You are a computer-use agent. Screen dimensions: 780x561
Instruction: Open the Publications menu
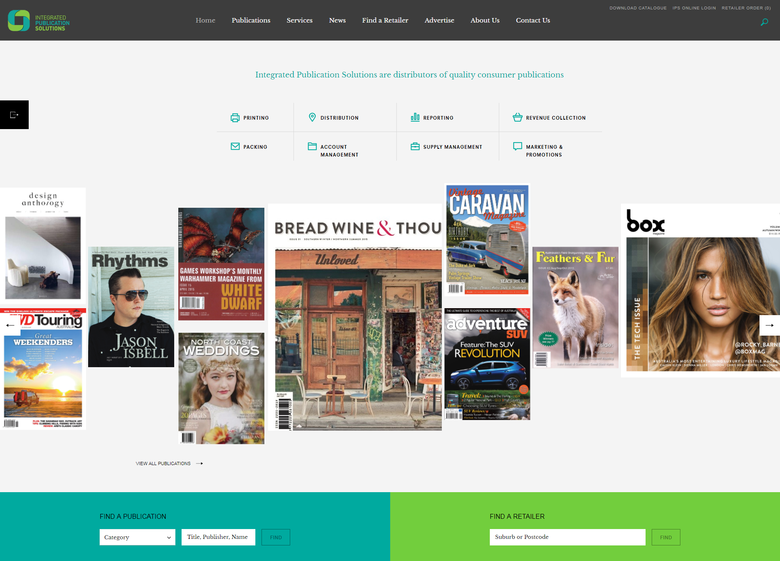251,20
